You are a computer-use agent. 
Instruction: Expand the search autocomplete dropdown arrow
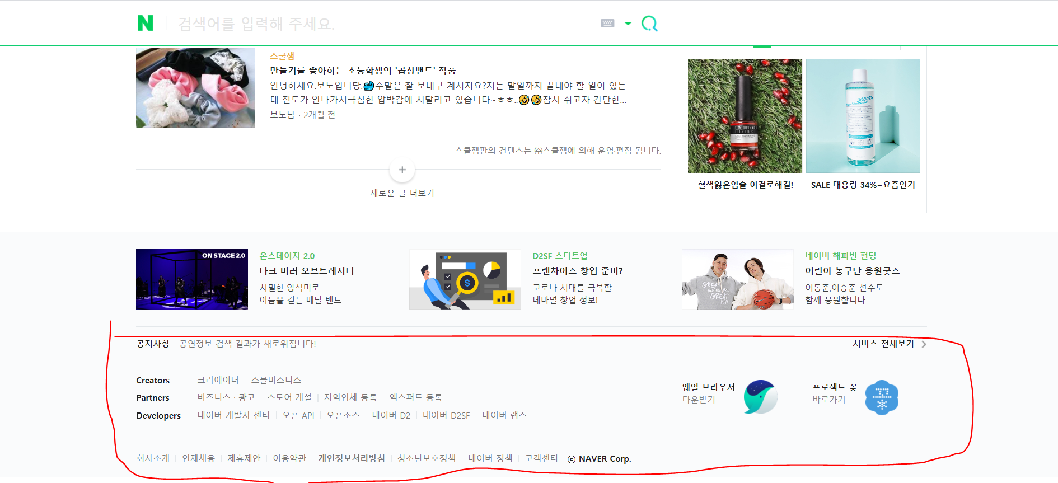point(628,24)
